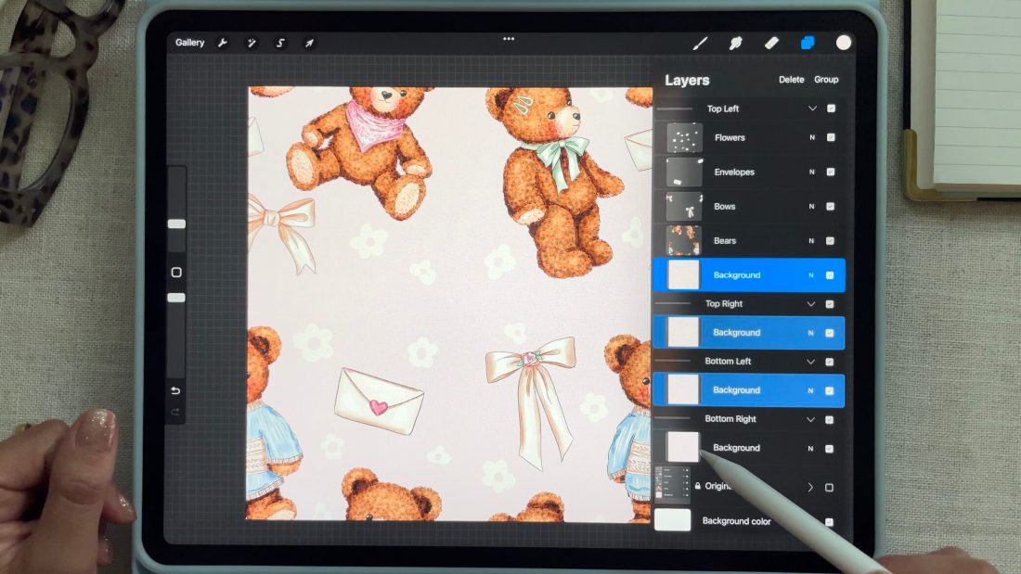Tap the brush opacity slider handle
Viewport: 1021px width, 574px height.
176,298
